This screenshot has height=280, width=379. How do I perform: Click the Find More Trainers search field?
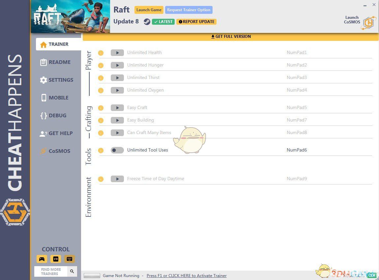(x=51, y=271)
